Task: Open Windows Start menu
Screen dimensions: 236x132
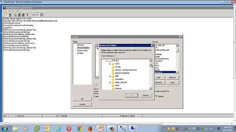Action: tap(4, 129)
